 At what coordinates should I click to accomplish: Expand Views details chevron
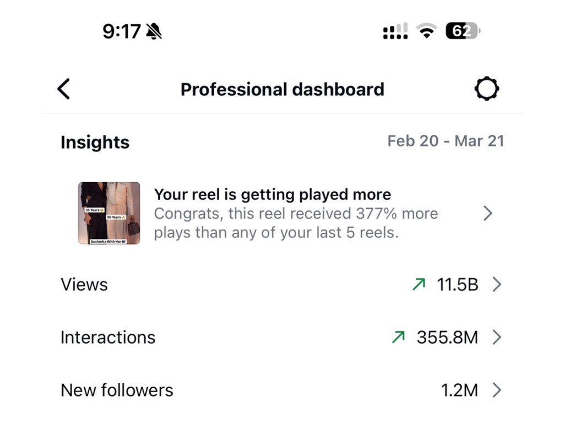[497, 284]
